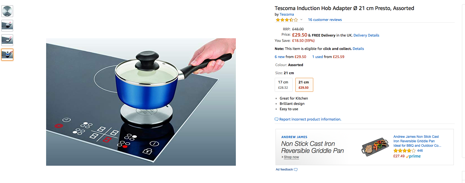Select the fourth thumbnail with blue saucepan
465x183 pixels.
[7, 55]
